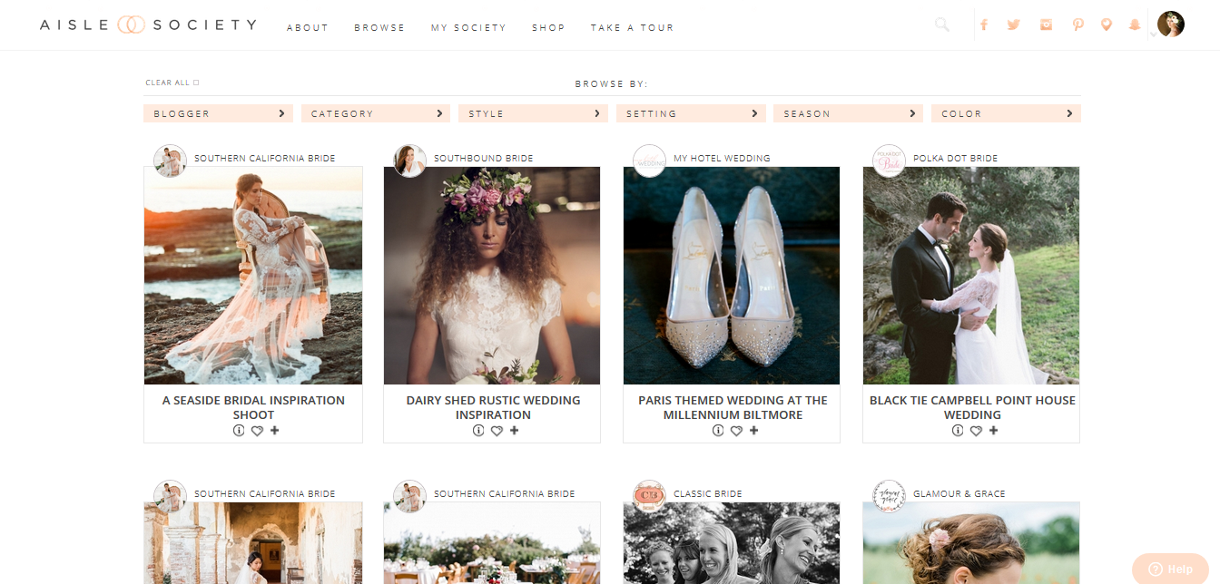Open title A Seaside Bridal Inspiration Shoot
Image resolution: width=1220 pixels, height=584 pixels.
[x=253, y=407]
